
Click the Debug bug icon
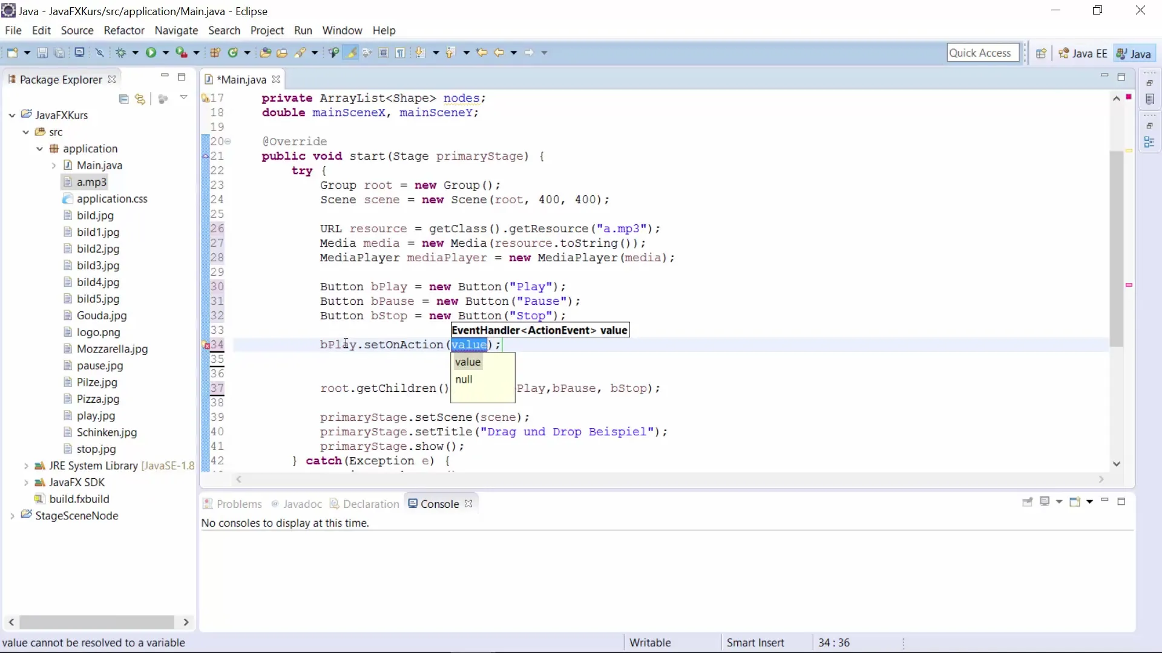121,53
